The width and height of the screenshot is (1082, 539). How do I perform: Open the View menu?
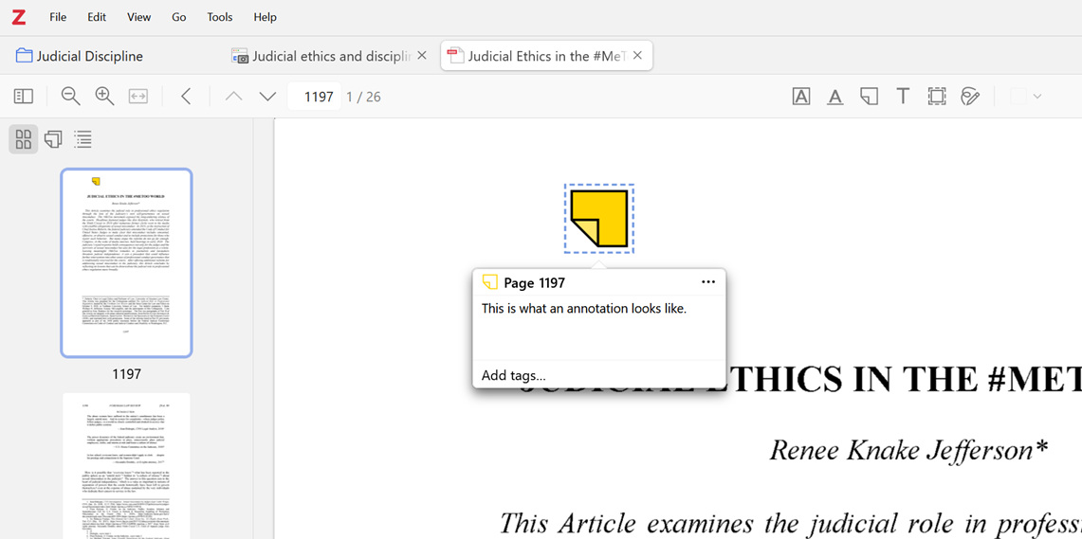138,17
